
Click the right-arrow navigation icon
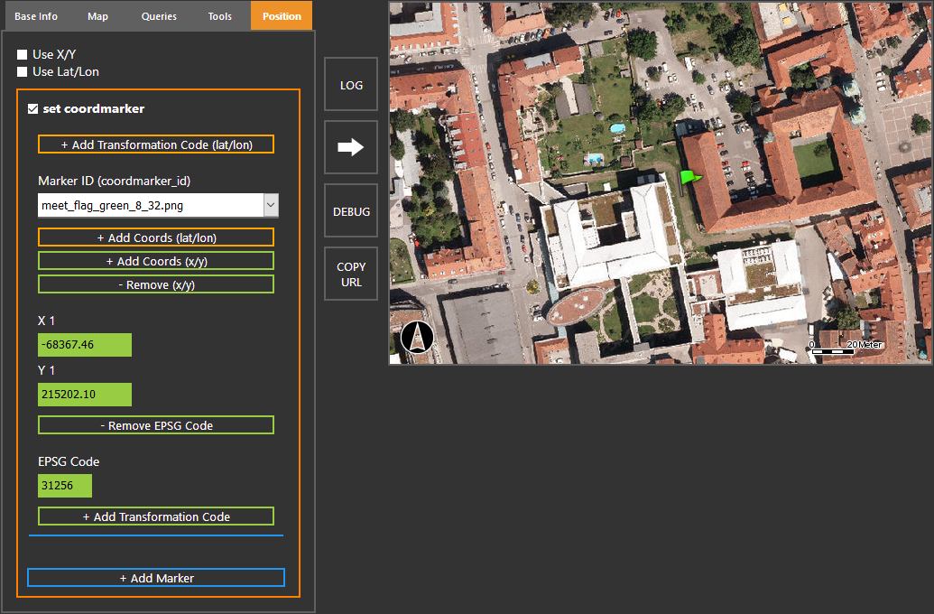tap(350, 146)
